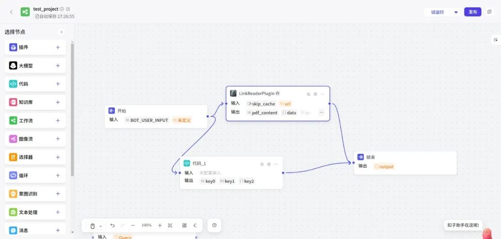Zoom out the canvas with minus

coord(133,225)
